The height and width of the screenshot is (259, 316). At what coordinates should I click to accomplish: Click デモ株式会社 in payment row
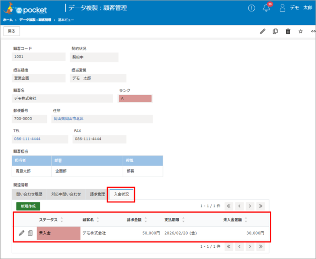[x=94, y=233]
